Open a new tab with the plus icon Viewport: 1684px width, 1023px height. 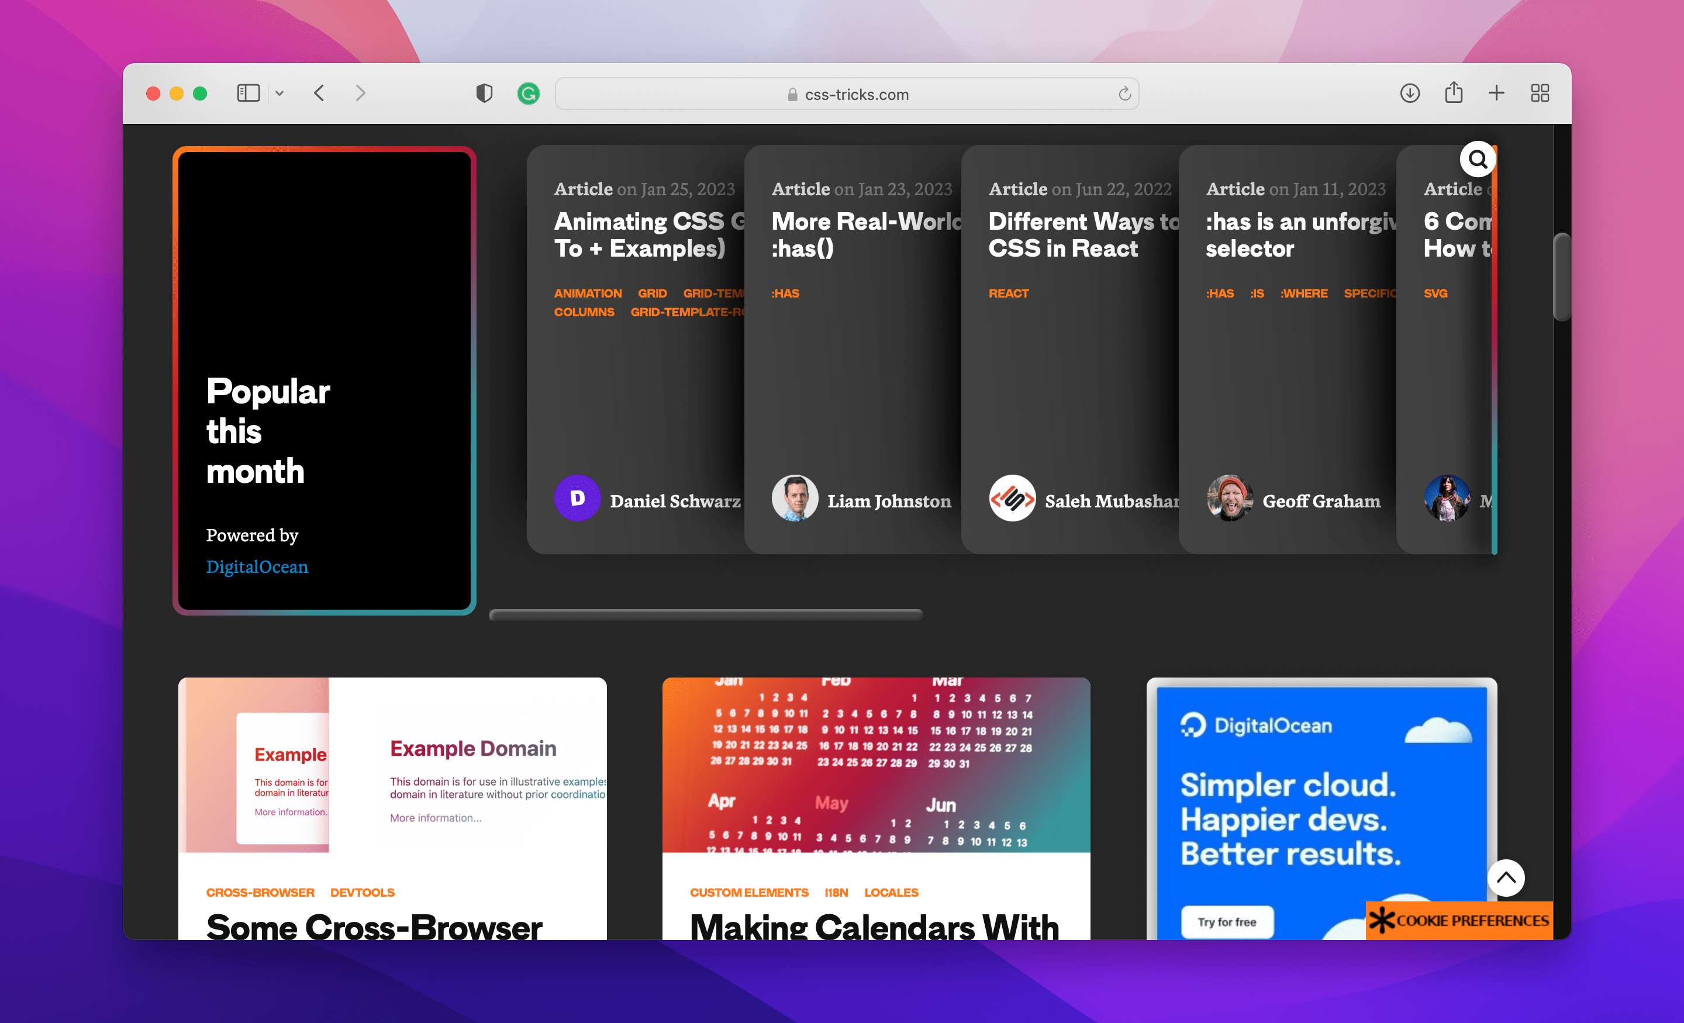[x=1497, y=93]
